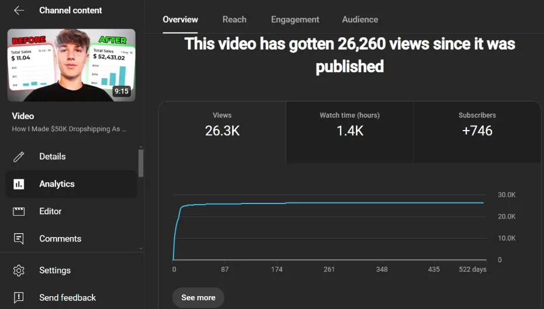Click the '20.0K' y-axis label
The image size is (544, 309).
coord(507,217)
